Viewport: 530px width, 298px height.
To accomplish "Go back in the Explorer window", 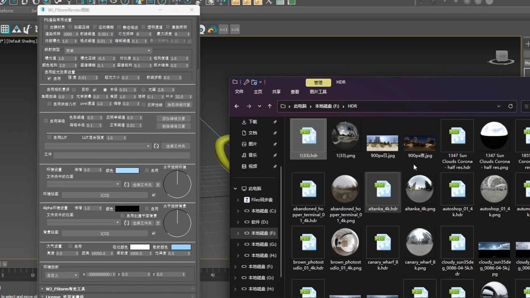I will click(237, 106).
